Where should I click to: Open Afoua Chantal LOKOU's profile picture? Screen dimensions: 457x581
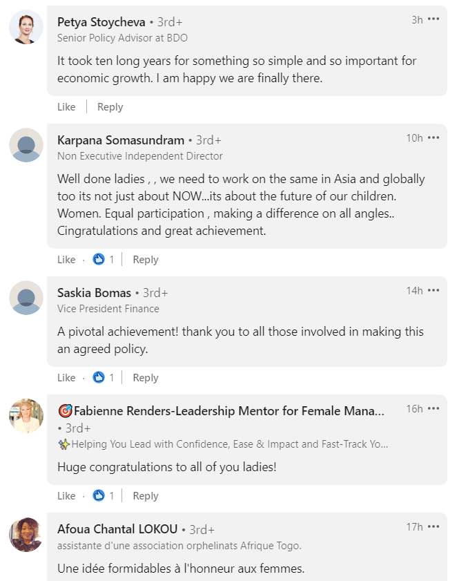(26, 534)
